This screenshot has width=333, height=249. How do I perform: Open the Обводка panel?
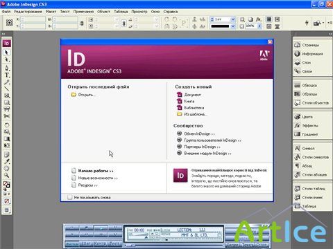click(x=309, y=85)
